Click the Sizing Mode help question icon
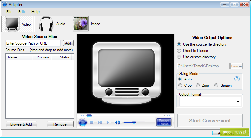251x138 pixels. (x=237, y=79)
